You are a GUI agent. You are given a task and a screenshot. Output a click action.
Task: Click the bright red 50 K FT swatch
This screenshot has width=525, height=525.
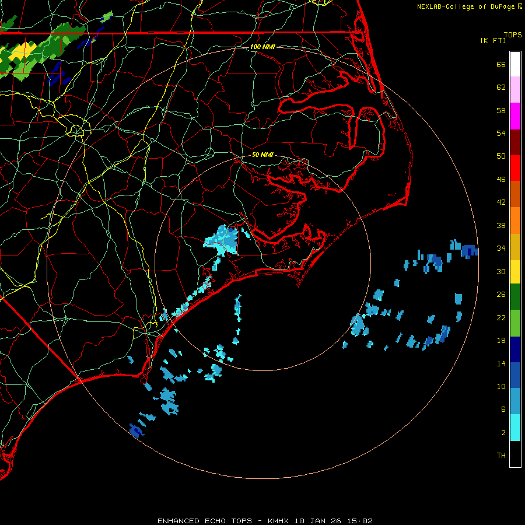point(515,168)
